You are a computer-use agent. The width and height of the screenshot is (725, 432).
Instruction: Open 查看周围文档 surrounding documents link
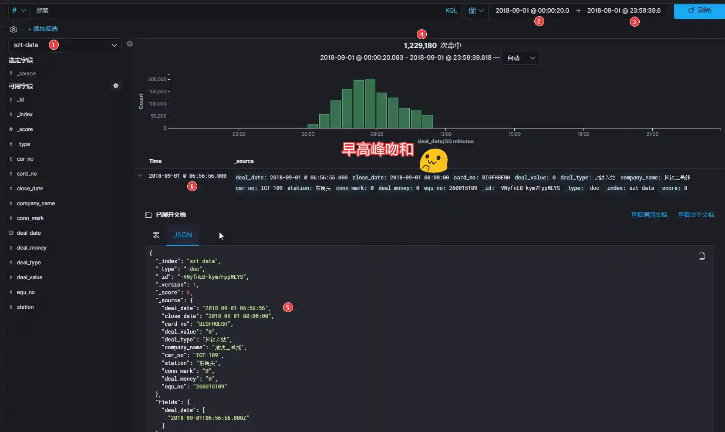tap(649, 215)
